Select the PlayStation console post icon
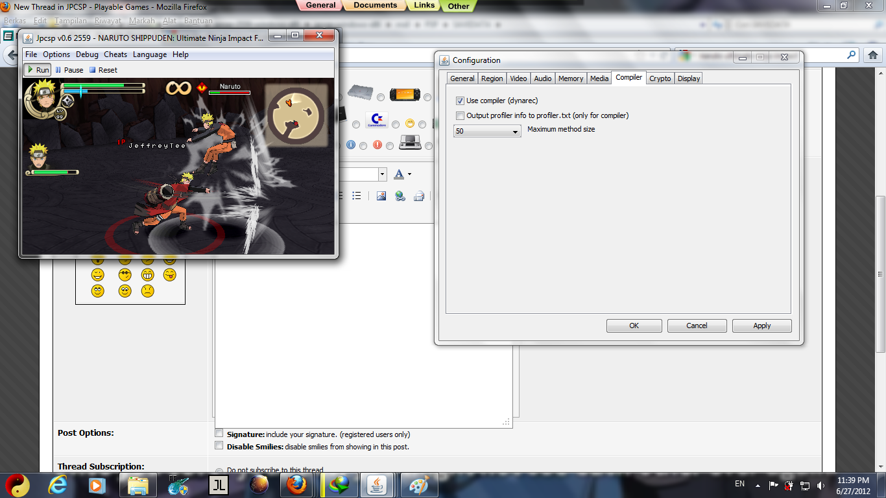Screen dimensions: 886x498 click(360, 92)
